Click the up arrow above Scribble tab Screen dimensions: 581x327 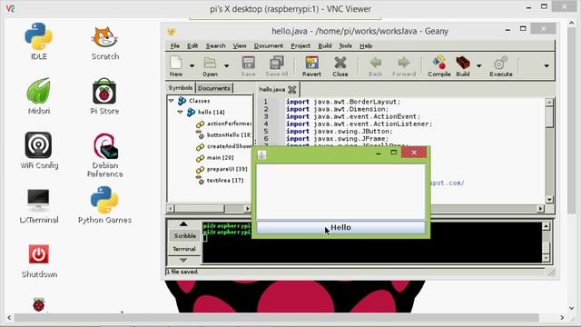[x=183, y=224]
